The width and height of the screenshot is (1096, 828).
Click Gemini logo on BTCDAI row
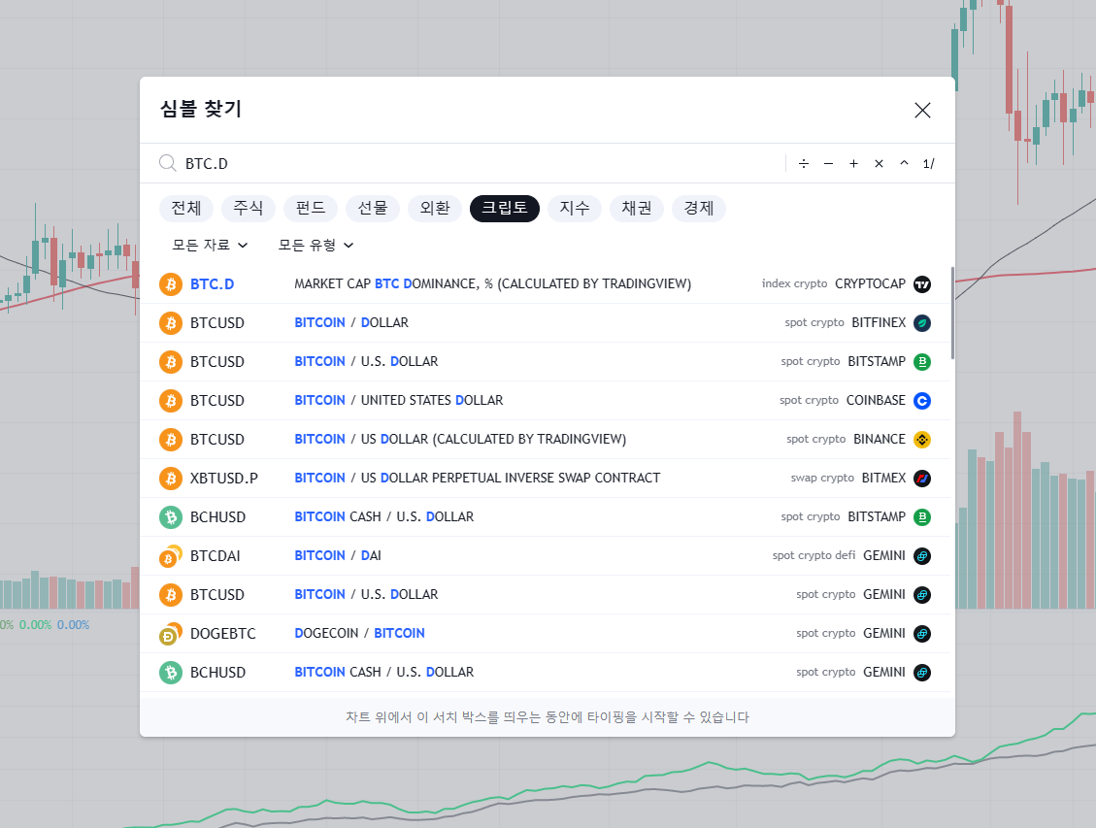coord(922,556)
